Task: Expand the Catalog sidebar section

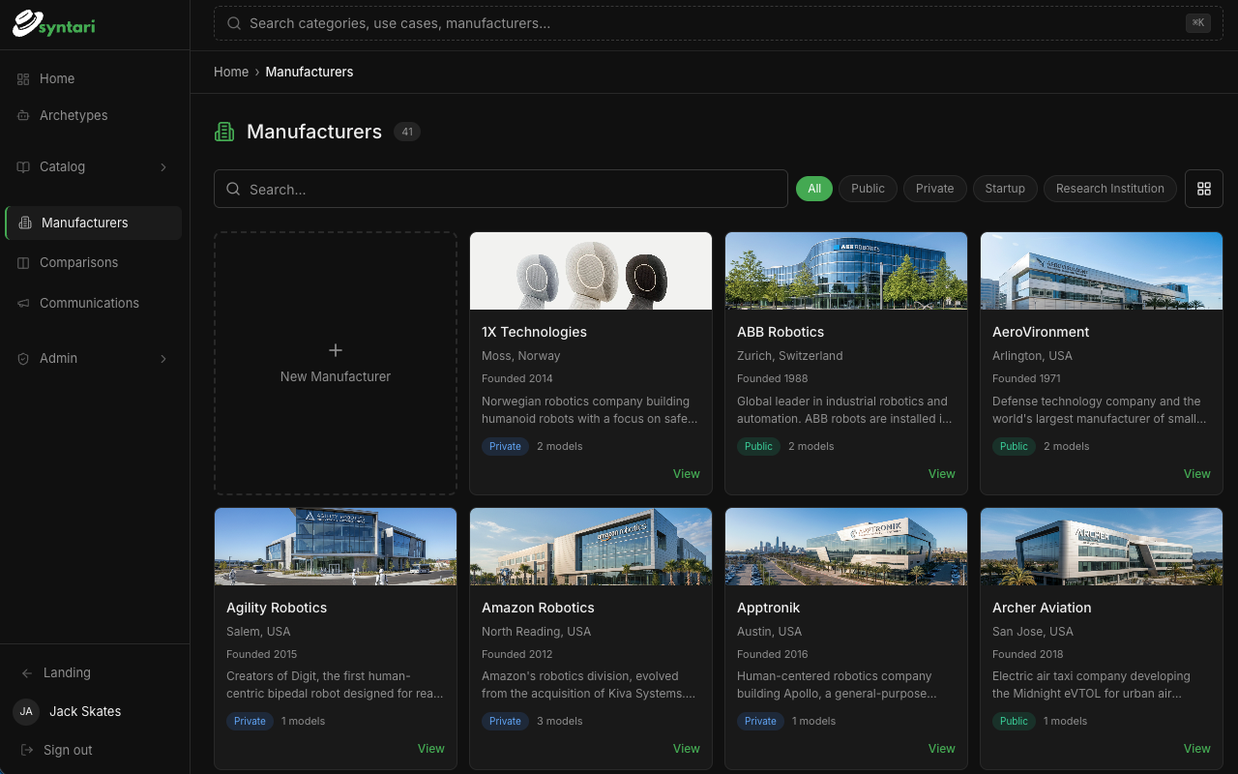Action: pos(93,166)
